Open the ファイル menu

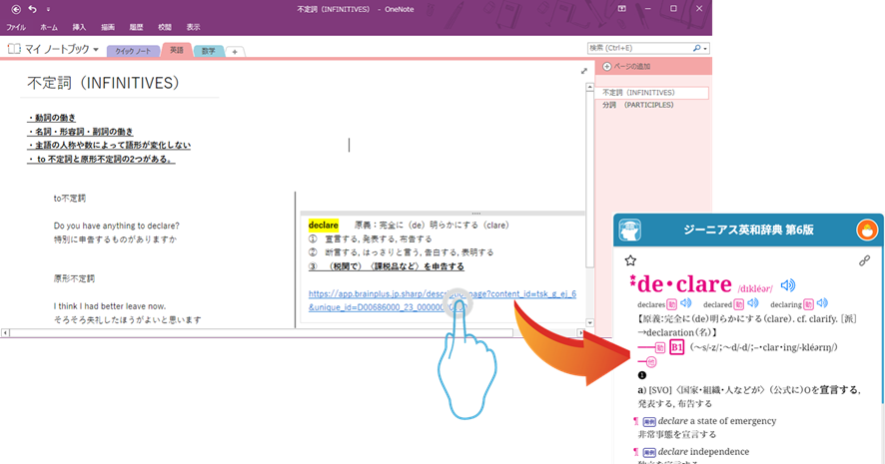16,27
